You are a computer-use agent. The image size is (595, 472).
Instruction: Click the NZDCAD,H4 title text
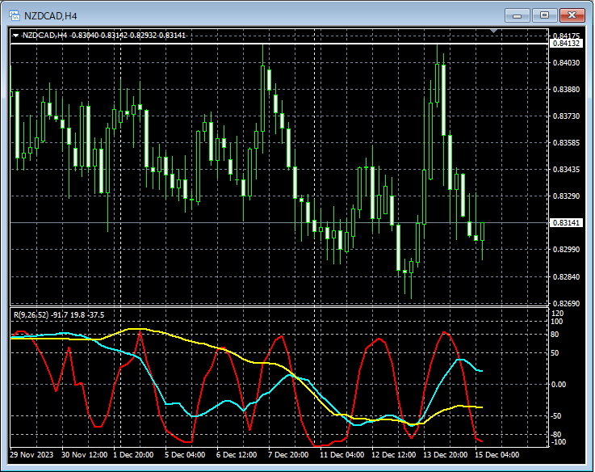(51, 16)
